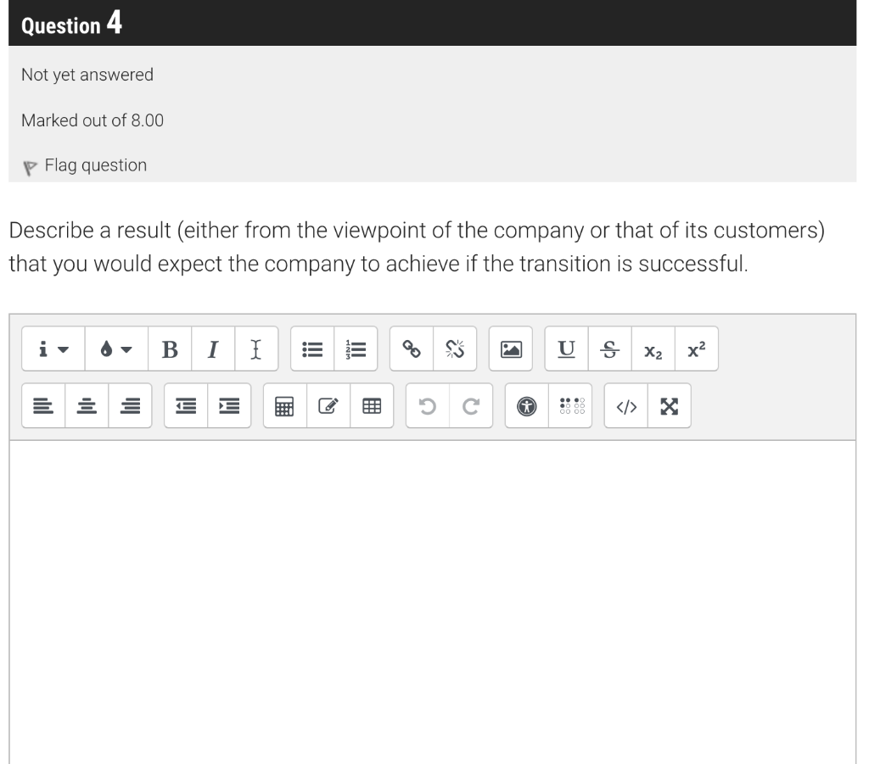This screenshot has height=764, width=869.
Task: Toggle strikethrough formatting
Action: point(609,349)
